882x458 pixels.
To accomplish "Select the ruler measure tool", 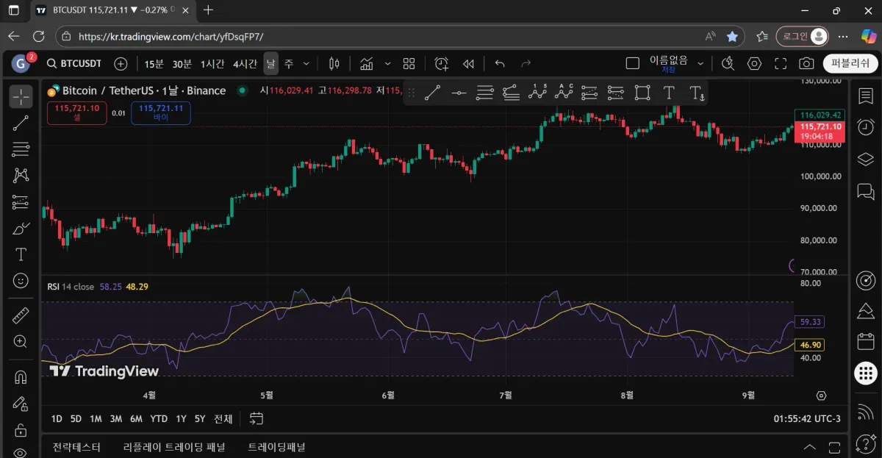I will pyautogui.click(x=21, y=316).
